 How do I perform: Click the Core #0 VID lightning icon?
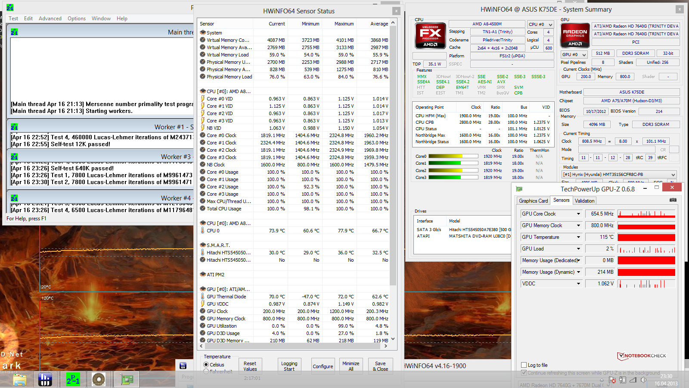[x=203, y=99]
